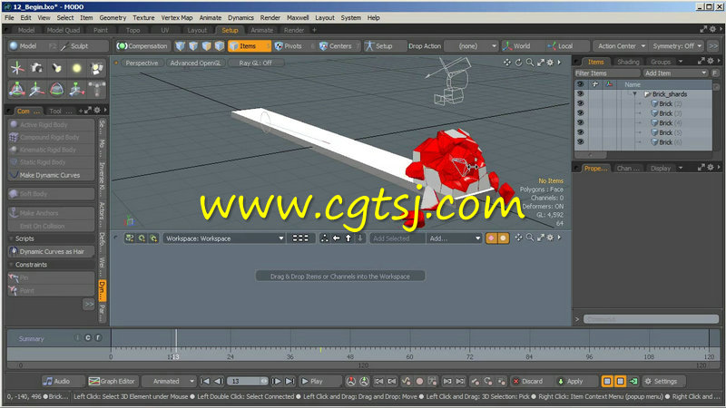Go to last frame in transport
The height and width of the screenshot is (408, 726).
tap(289, 381)
